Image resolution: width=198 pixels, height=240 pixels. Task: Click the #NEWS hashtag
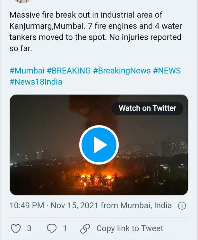[x=167, y=71]
